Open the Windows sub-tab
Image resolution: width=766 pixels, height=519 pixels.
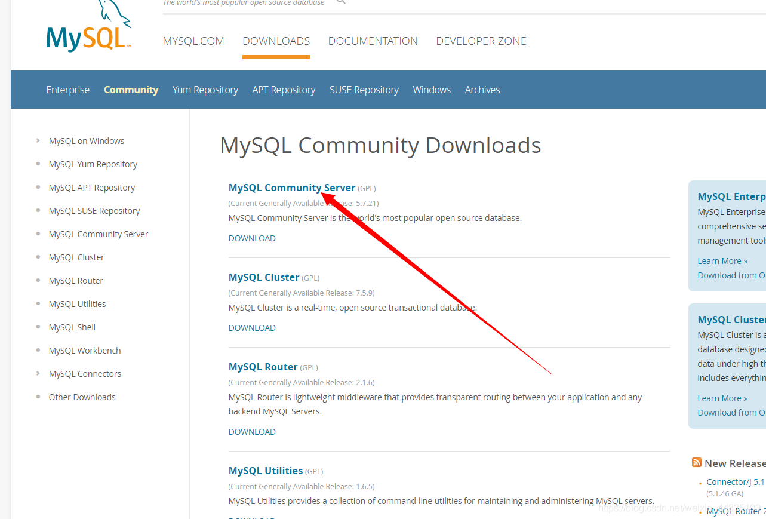(432, 90)
